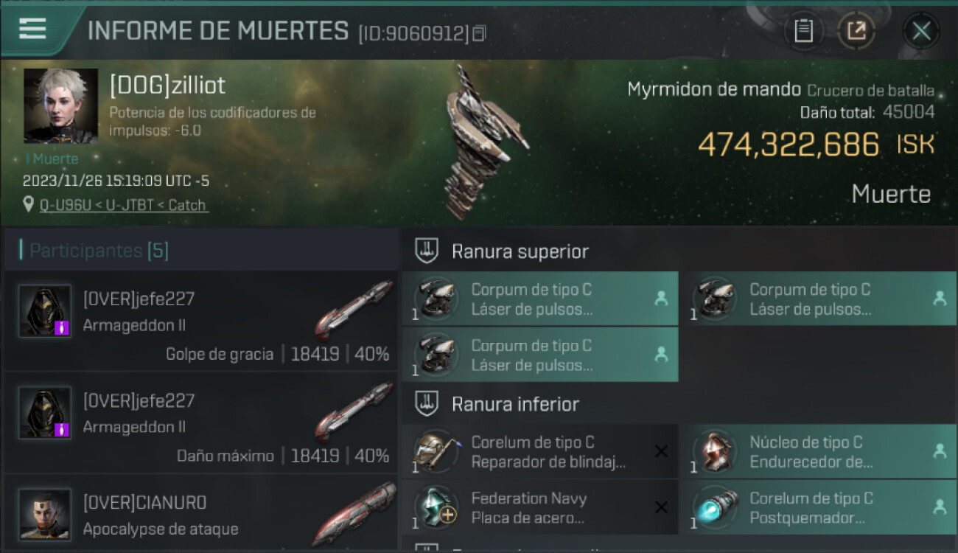The image size is (958, 553).
Task: Click the CIANURO pilot portrait
Action: click(x=45, y=514)
